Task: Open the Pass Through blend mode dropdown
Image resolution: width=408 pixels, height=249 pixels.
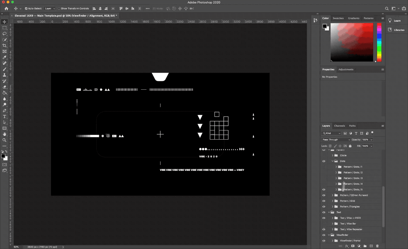Action: click(x=336, y=140)
